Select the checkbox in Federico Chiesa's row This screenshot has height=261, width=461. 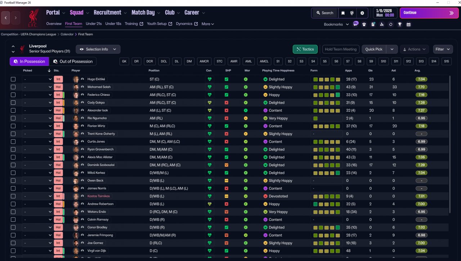(x=13, y=95)
